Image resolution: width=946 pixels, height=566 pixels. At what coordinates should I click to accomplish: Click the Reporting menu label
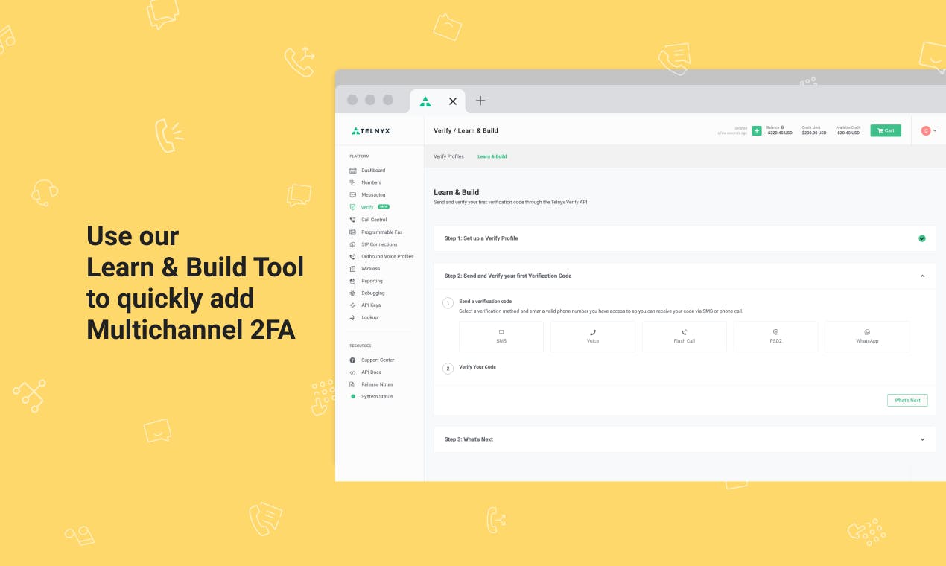coord(372,281)
